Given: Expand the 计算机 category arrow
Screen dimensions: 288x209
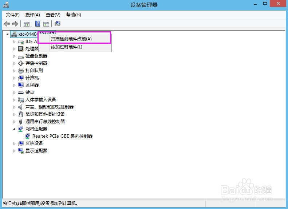Looking at the screenshot, I should tap(14, 78).
